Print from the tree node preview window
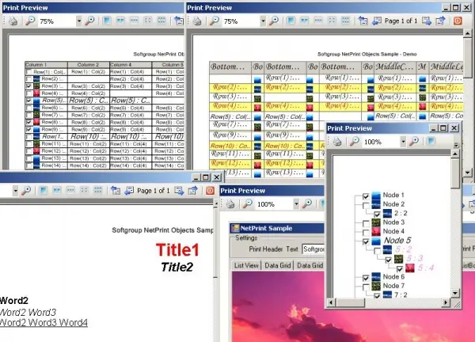 point(337,142)
